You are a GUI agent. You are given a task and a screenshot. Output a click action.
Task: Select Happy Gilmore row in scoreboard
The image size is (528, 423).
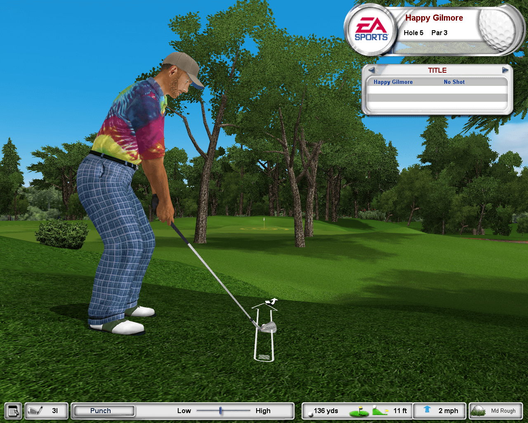point(437,82)
